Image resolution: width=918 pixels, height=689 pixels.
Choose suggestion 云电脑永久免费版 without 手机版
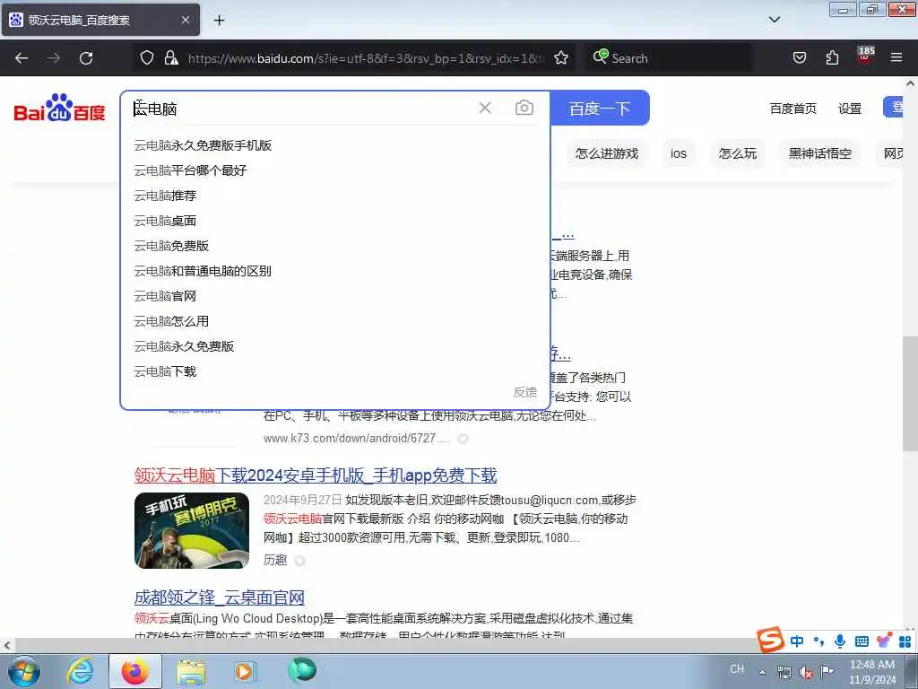pos(184,347)
